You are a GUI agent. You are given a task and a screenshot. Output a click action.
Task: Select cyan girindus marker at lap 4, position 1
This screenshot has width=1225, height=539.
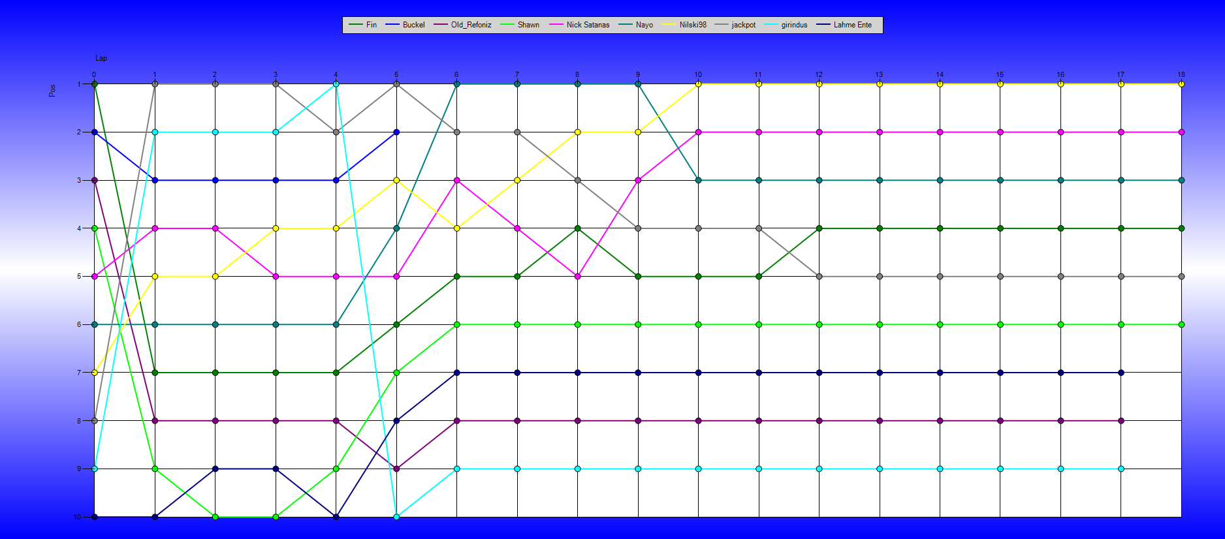pos(336,84)
